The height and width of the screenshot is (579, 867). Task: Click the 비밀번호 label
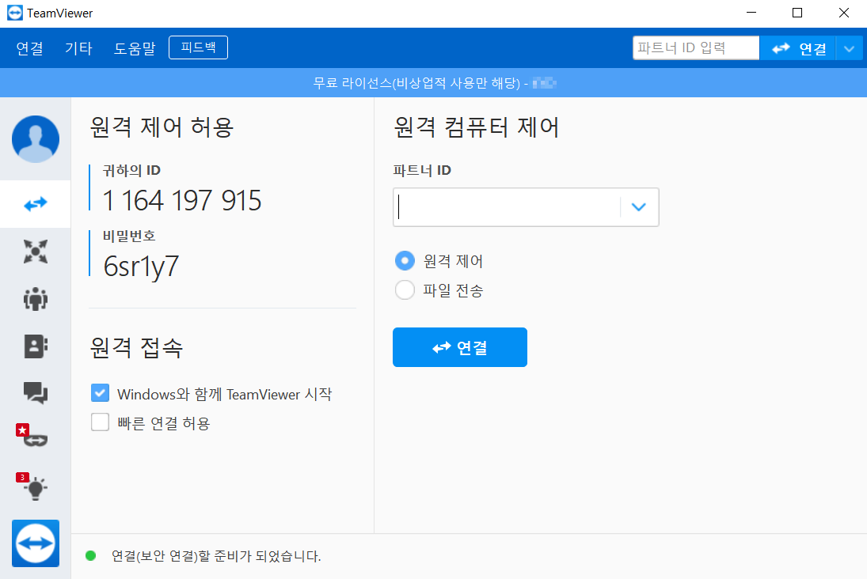click(129, 236)
